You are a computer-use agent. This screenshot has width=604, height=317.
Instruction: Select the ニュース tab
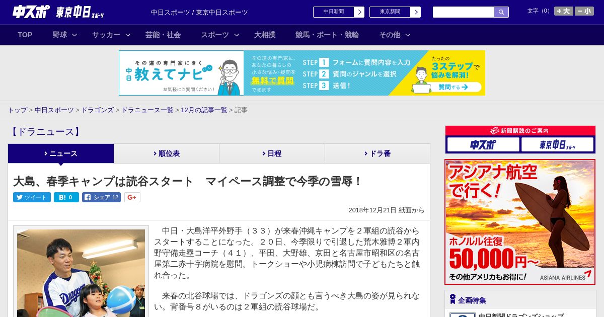click(61, 153)
